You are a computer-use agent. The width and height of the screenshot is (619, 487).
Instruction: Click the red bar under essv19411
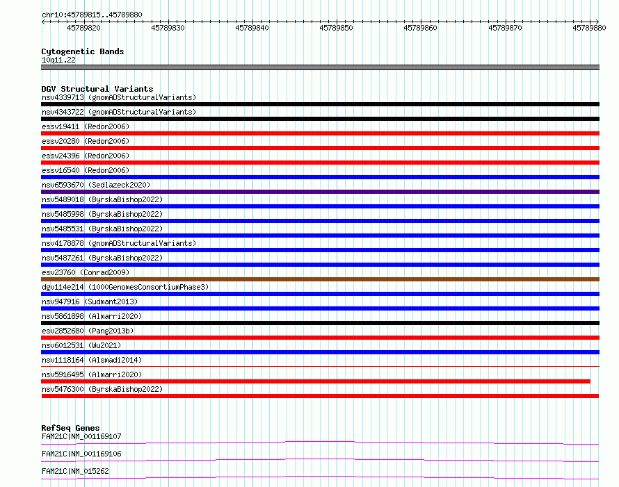(x=320, y=133)
